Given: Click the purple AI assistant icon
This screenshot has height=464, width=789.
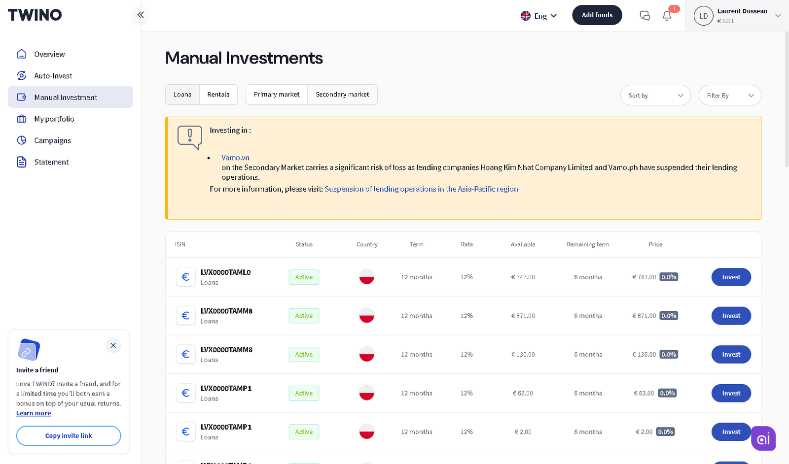Looking at the screenshot, I should pos(763,438).
